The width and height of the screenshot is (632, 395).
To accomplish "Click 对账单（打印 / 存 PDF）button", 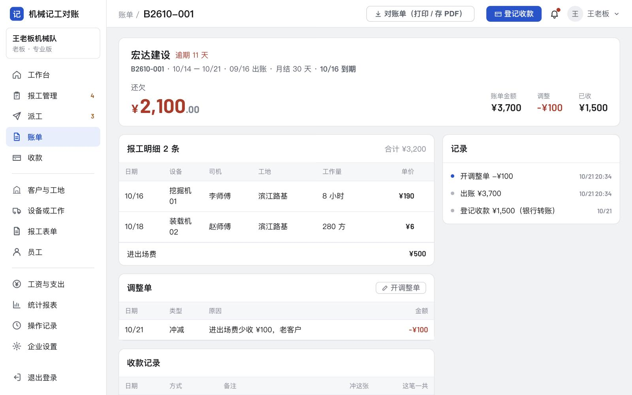I will click(420, 14).
